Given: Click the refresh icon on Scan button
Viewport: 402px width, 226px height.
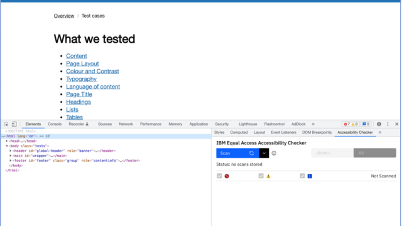Looking at the screenshot, I should [251, 153].
